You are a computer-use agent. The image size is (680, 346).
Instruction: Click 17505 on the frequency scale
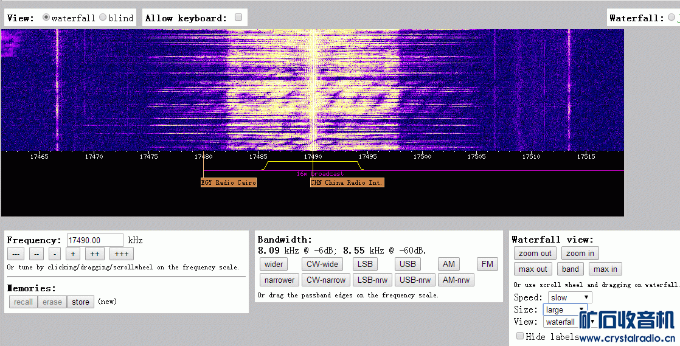pos(477,156)
